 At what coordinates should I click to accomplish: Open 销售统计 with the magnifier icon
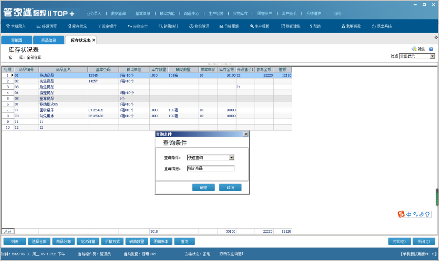tap(160, 26)
